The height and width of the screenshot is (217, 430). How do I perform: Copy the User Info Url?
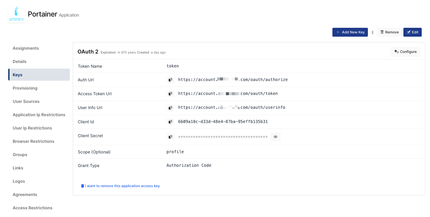tap(170, 108)
